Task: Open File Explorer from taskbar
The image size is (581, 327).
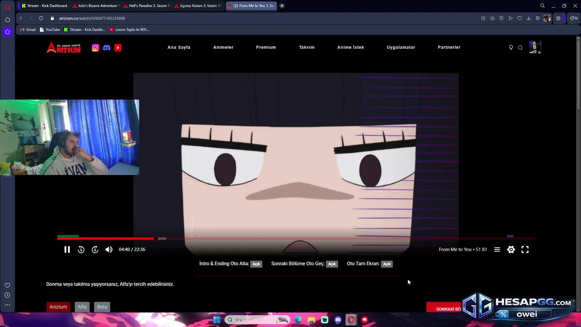Action: coord(311,320)
